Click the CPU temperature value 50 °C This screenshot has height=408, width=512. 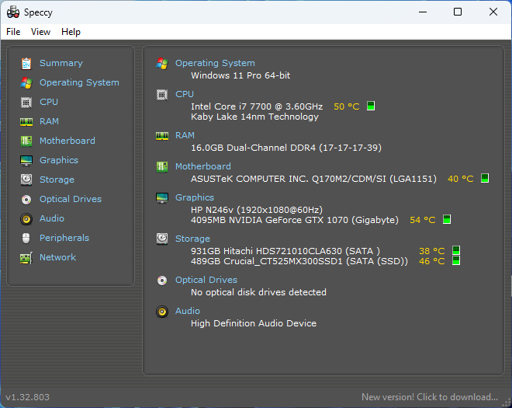(347, 106)
